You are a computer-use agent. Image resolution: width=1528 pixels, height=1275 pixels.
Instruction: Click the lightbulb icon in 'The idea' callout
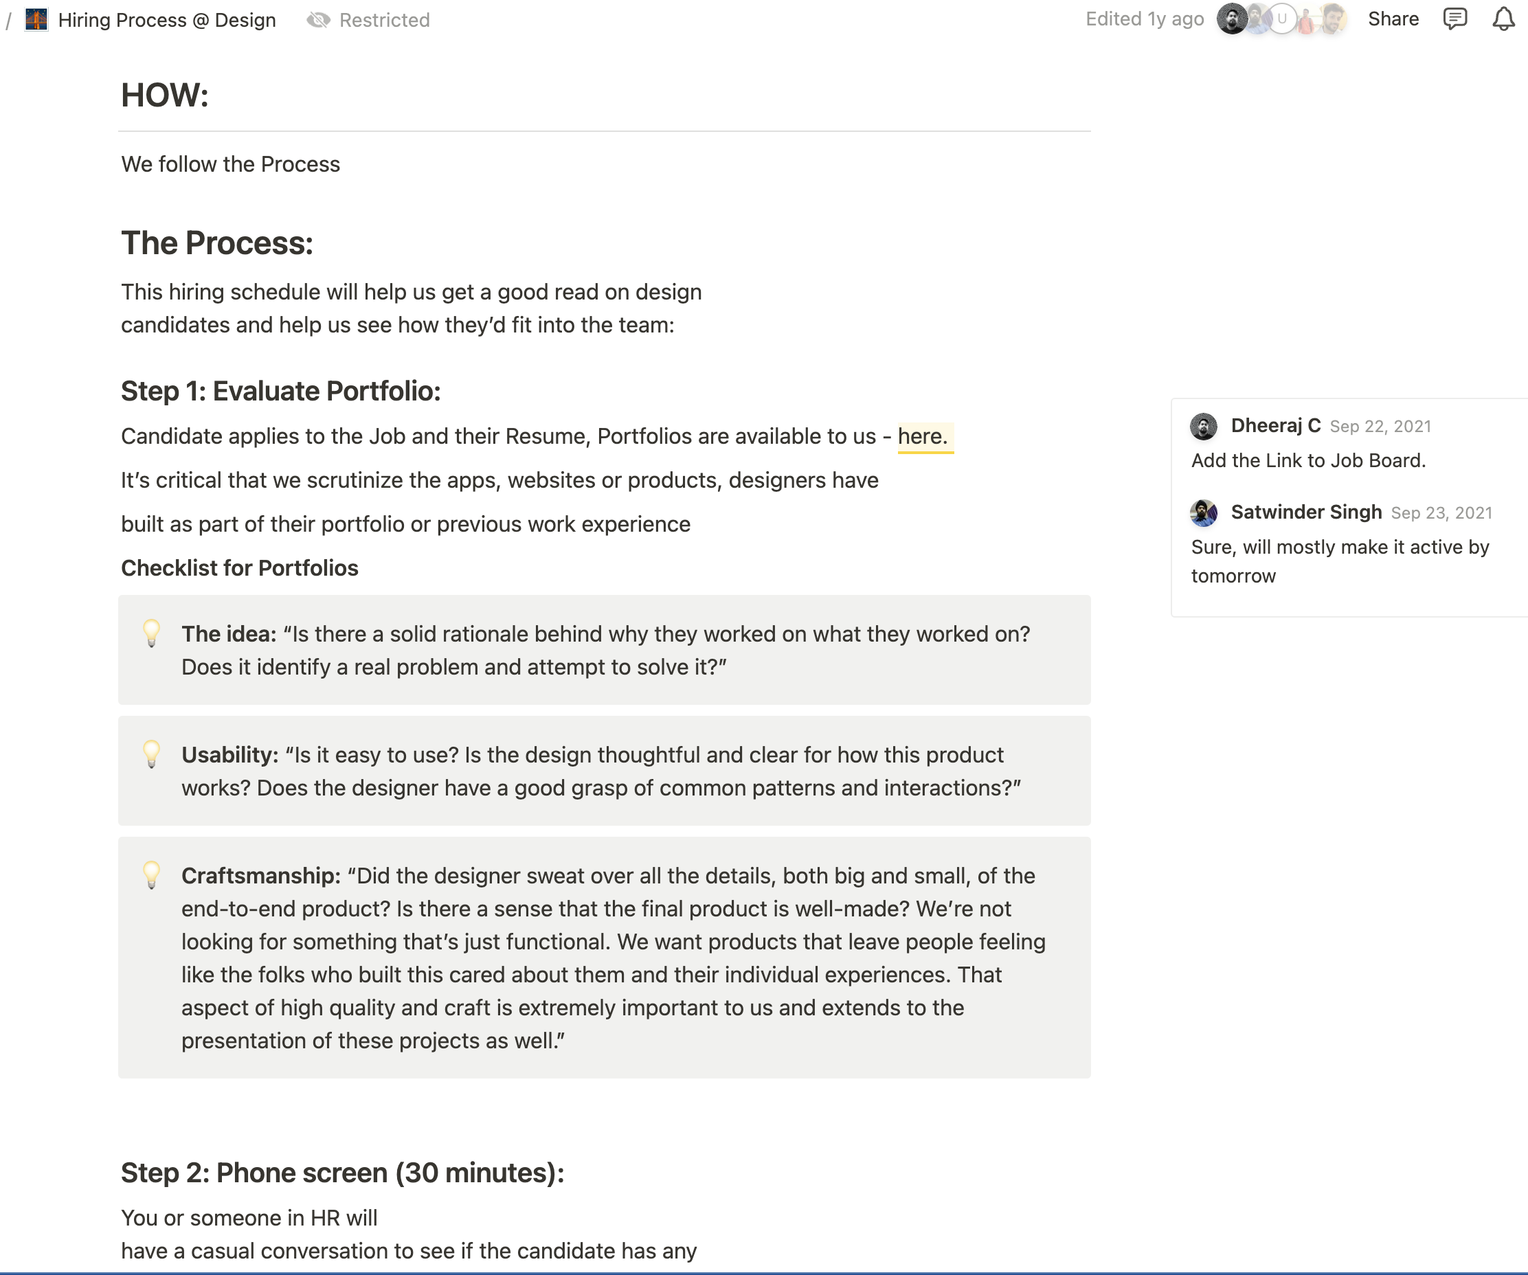(151, 633)
